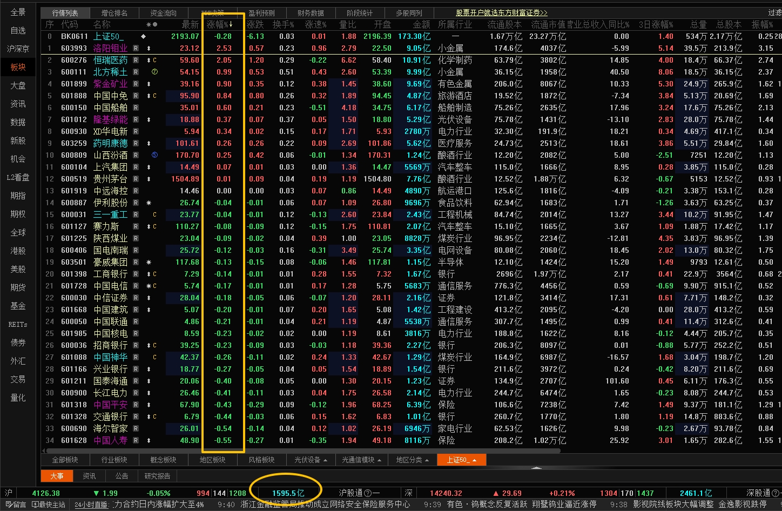Click stock code 601628

(x=74, y=440)
